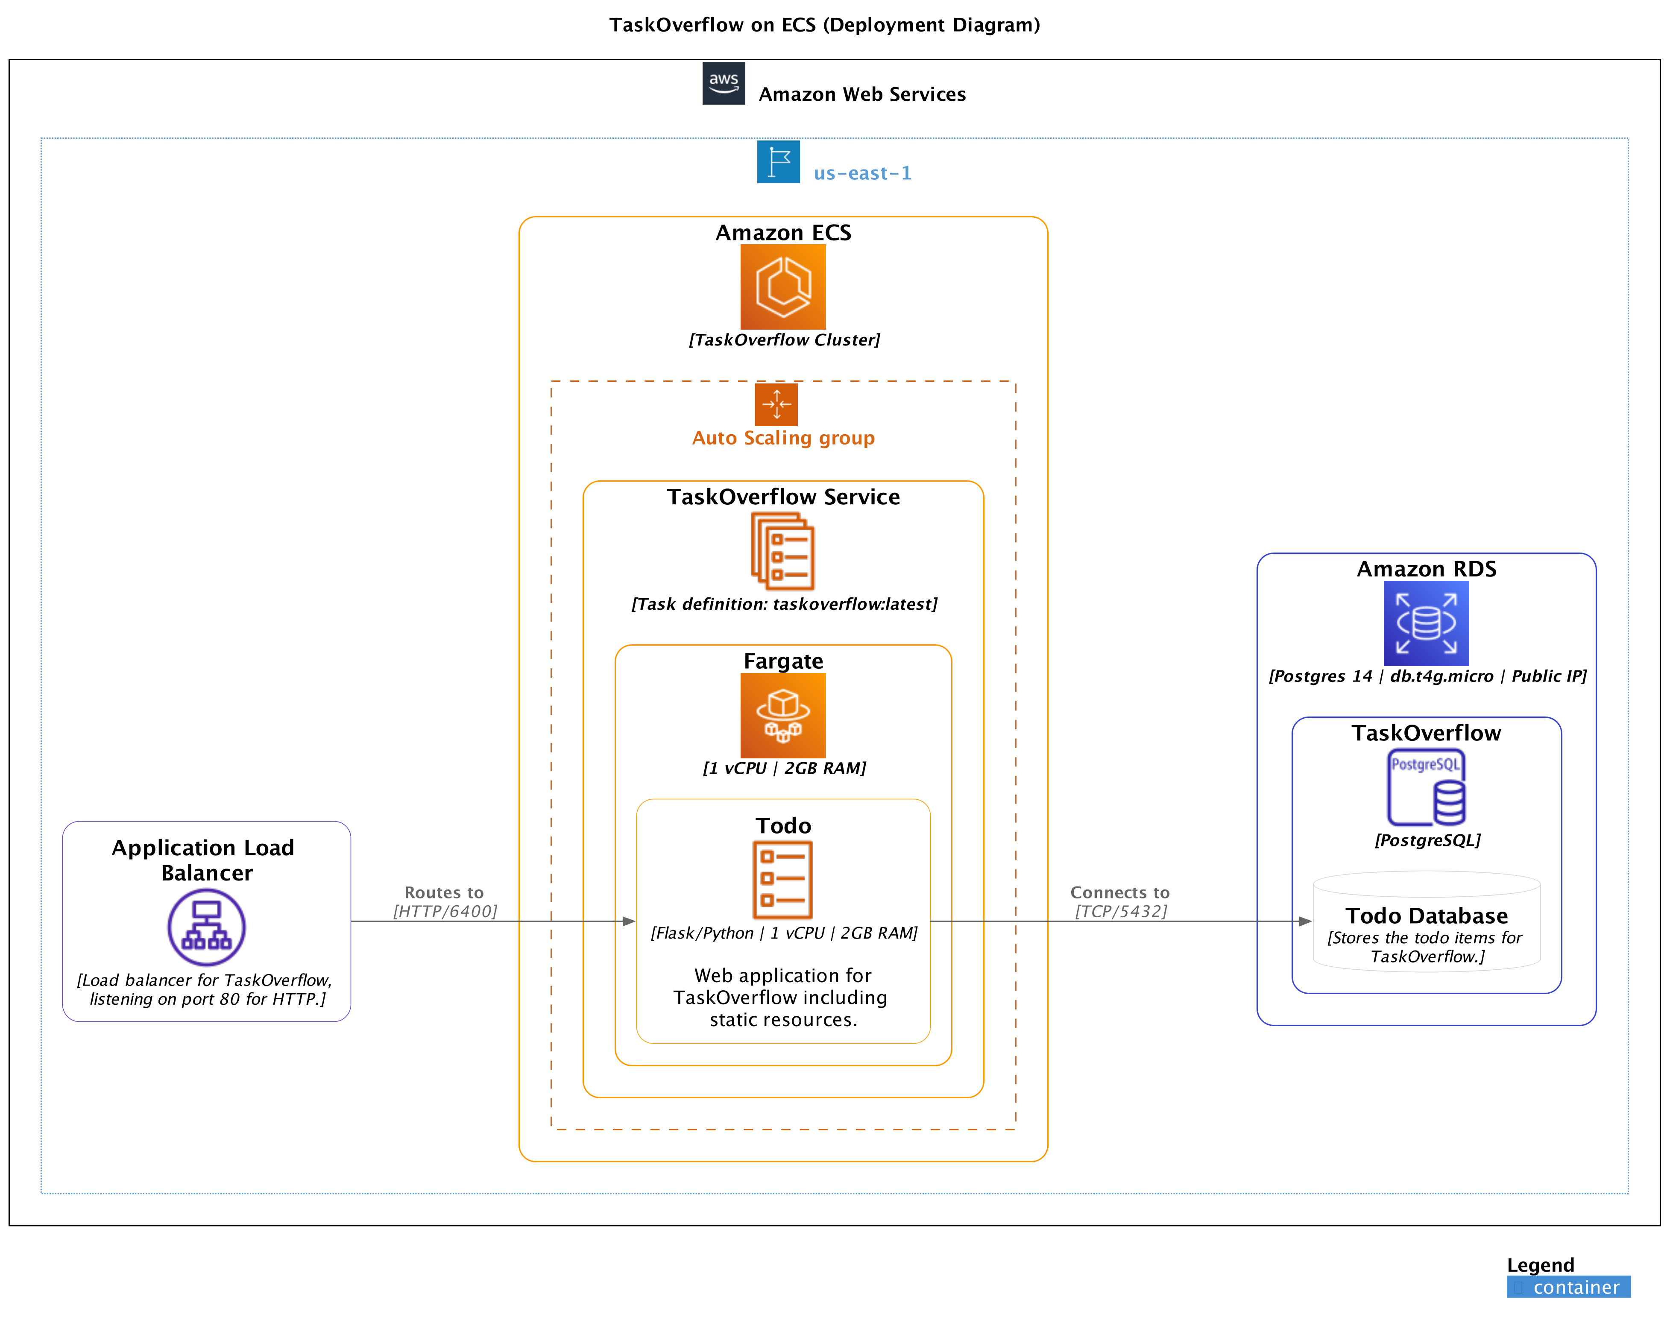Screen dimensions: 1667x1328
Task: Click the [TaskOverflow Cluster] caption
Action: point(784,340)
